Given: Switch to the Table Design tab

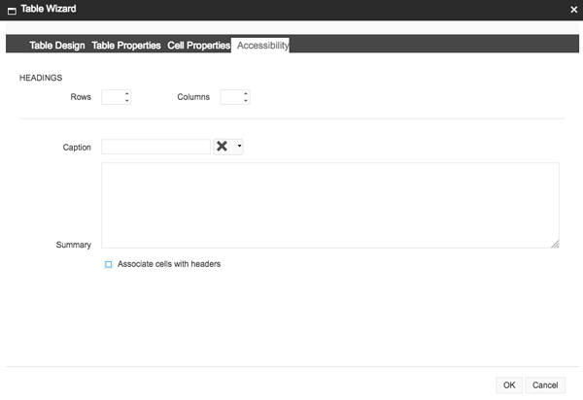Looking at the screenshot, I should pos(57,46).
